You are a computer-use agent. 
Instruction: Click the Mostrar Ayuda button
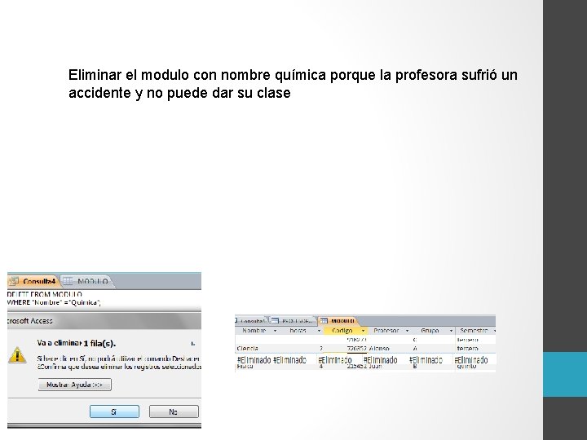[74, 385]
